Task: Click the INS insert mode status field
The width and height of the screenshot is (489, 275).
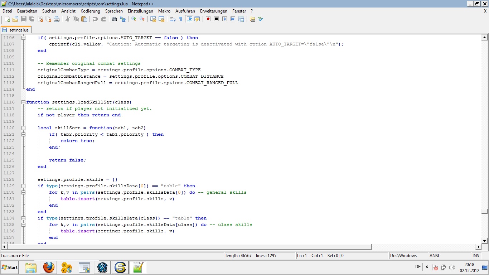Action: (x=476, y=256)
